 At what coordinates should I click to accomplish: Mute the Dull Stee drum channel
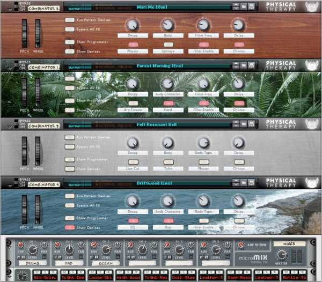click(x=175, y=272)
